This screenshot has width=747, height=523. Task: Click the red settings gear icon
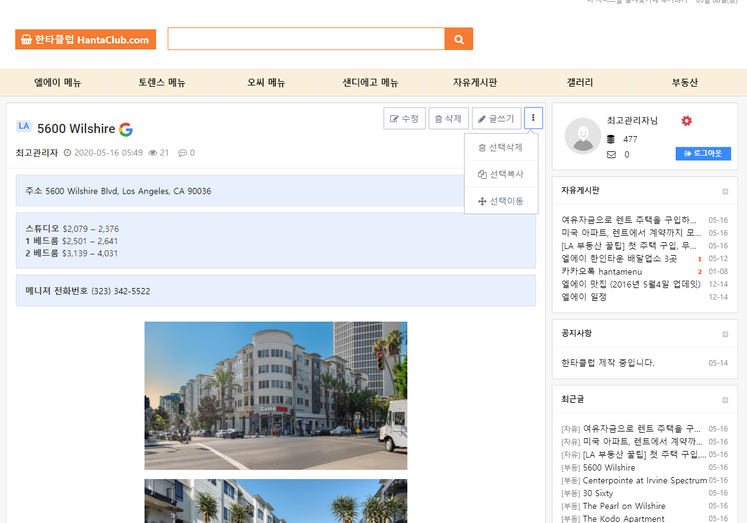click(x=687, y=121)
